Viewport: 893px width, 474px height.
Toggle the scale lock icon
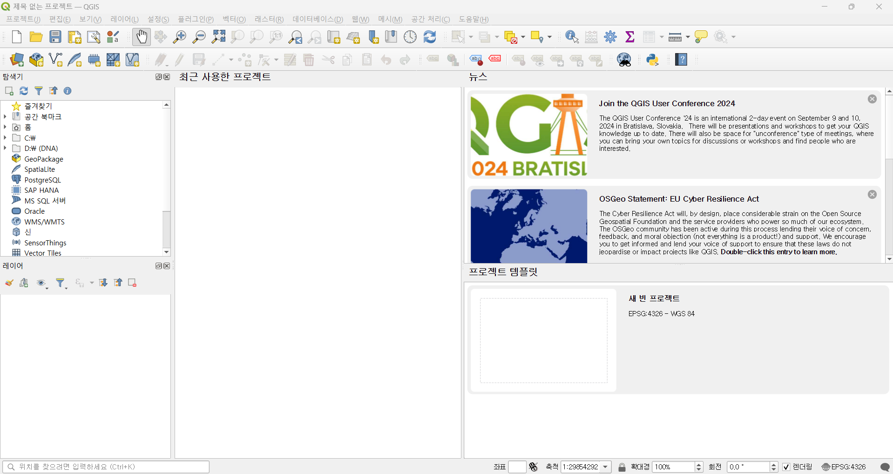click(622, 467)
